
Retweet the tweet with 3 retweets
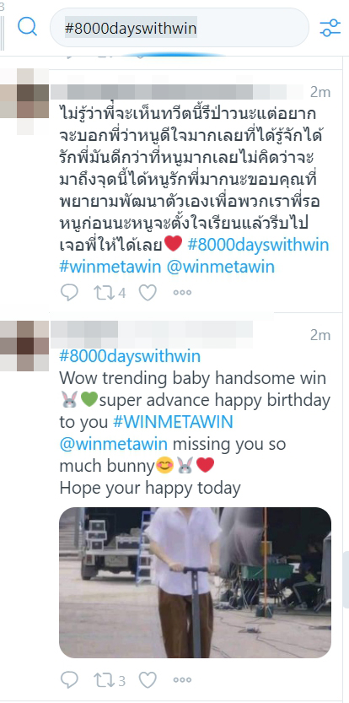[x=110, y=680]
